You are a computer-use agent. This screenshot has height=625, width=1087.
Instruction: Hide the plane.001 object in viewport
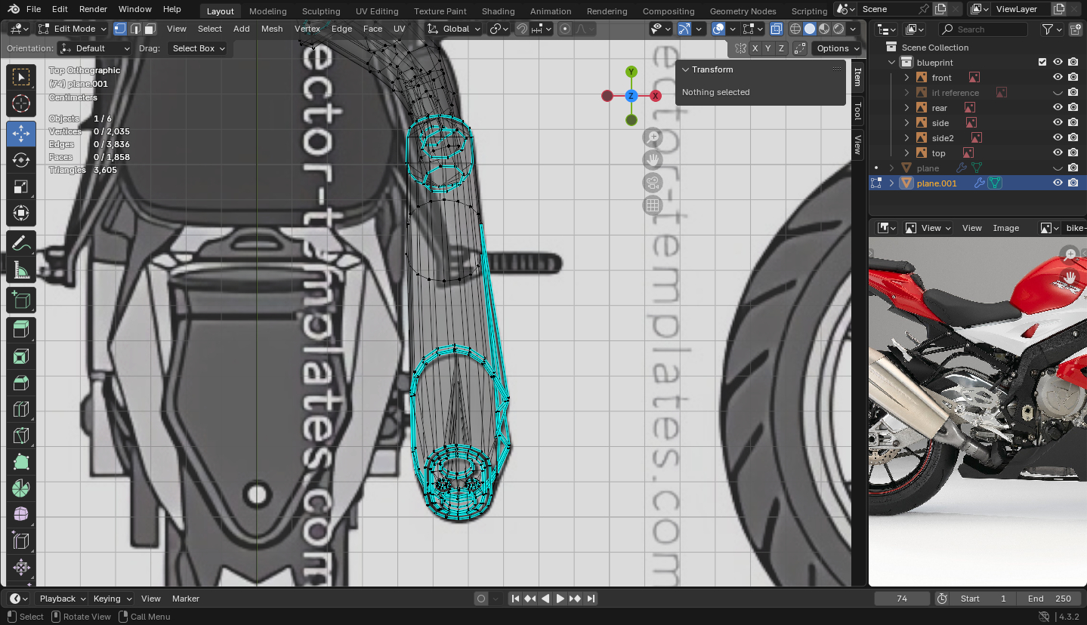(1058, 183)
